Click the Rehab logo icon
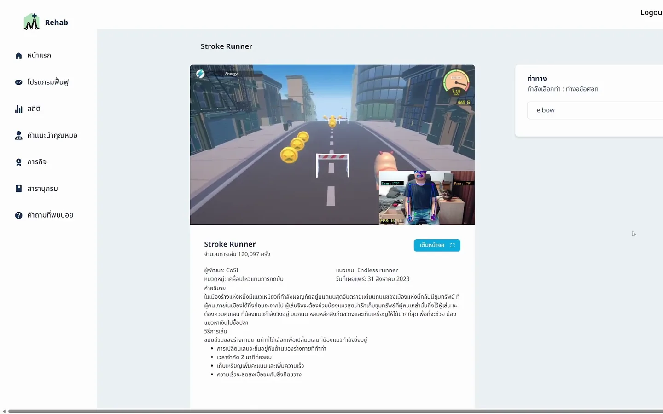Image resolution: width=663 pixels, height=414 pixels. pyautogui.click(x=31, y=22)
